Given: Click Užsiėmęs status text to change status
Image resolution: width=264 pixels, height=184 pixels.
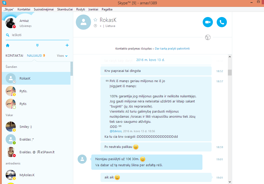Looking at the screenshot, I should point(25,26).
